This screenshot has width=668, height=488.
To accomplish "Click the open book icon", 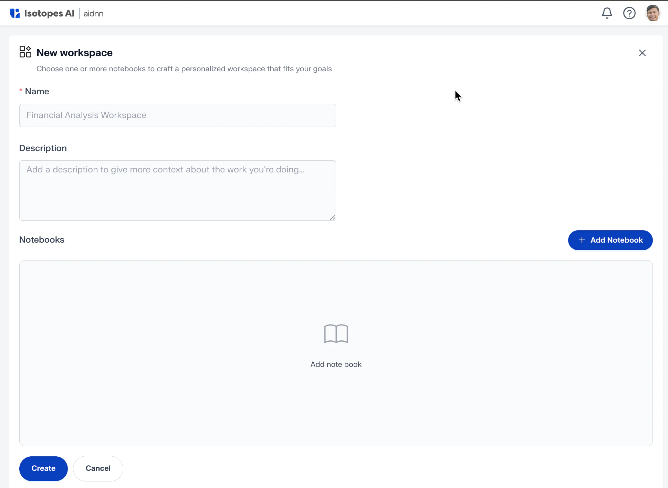I will pos(336,333).
